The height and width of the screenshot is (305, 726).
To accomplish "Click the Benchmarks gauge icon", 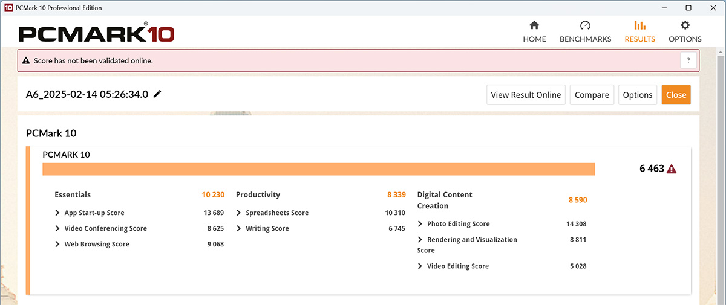I will 585,25.
